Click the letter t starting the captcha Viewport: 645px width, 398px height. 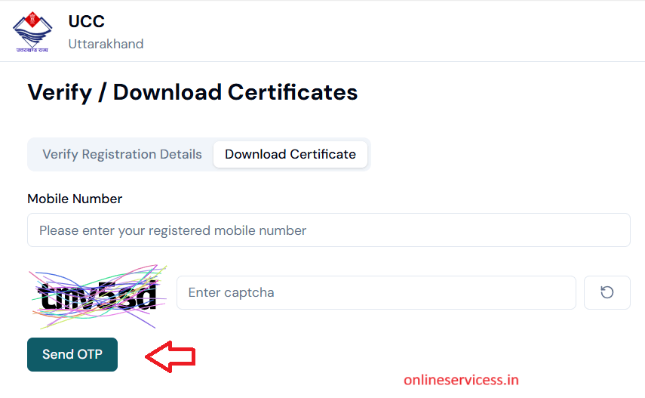[x=44, y=295]
